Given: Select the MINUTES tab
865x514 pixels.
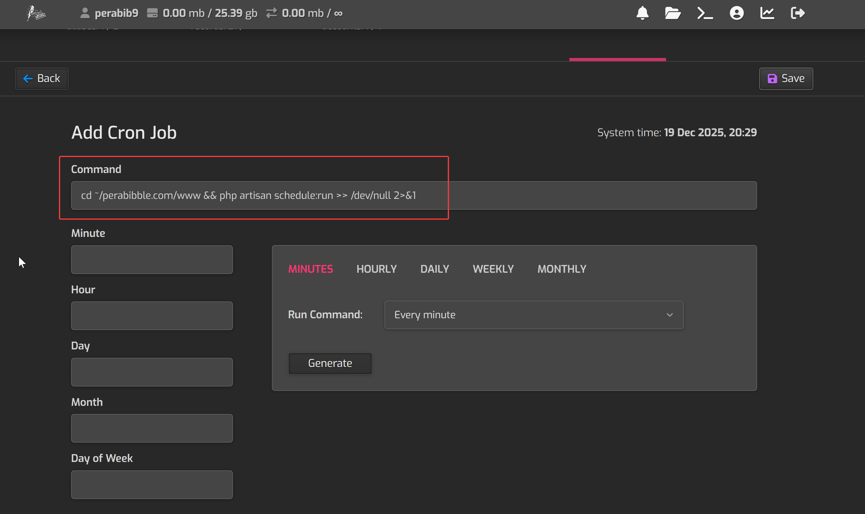Looking at the screenshot, I should pyautogui.click(x=310, y=269).
